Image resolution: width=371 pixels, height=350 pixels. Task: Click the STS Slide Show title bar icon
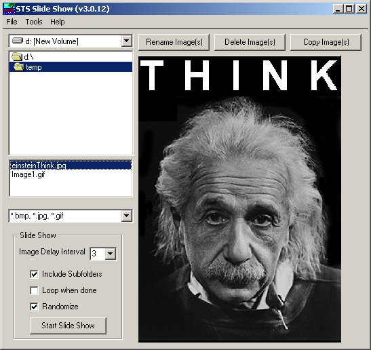point(9,9)
